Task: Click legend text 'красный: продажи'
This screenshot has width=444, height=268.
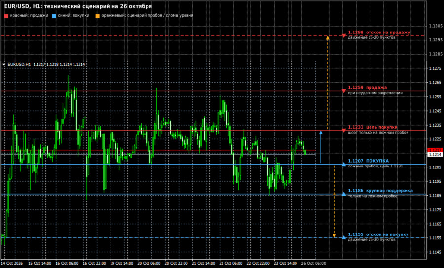Action: coord(29,16)
